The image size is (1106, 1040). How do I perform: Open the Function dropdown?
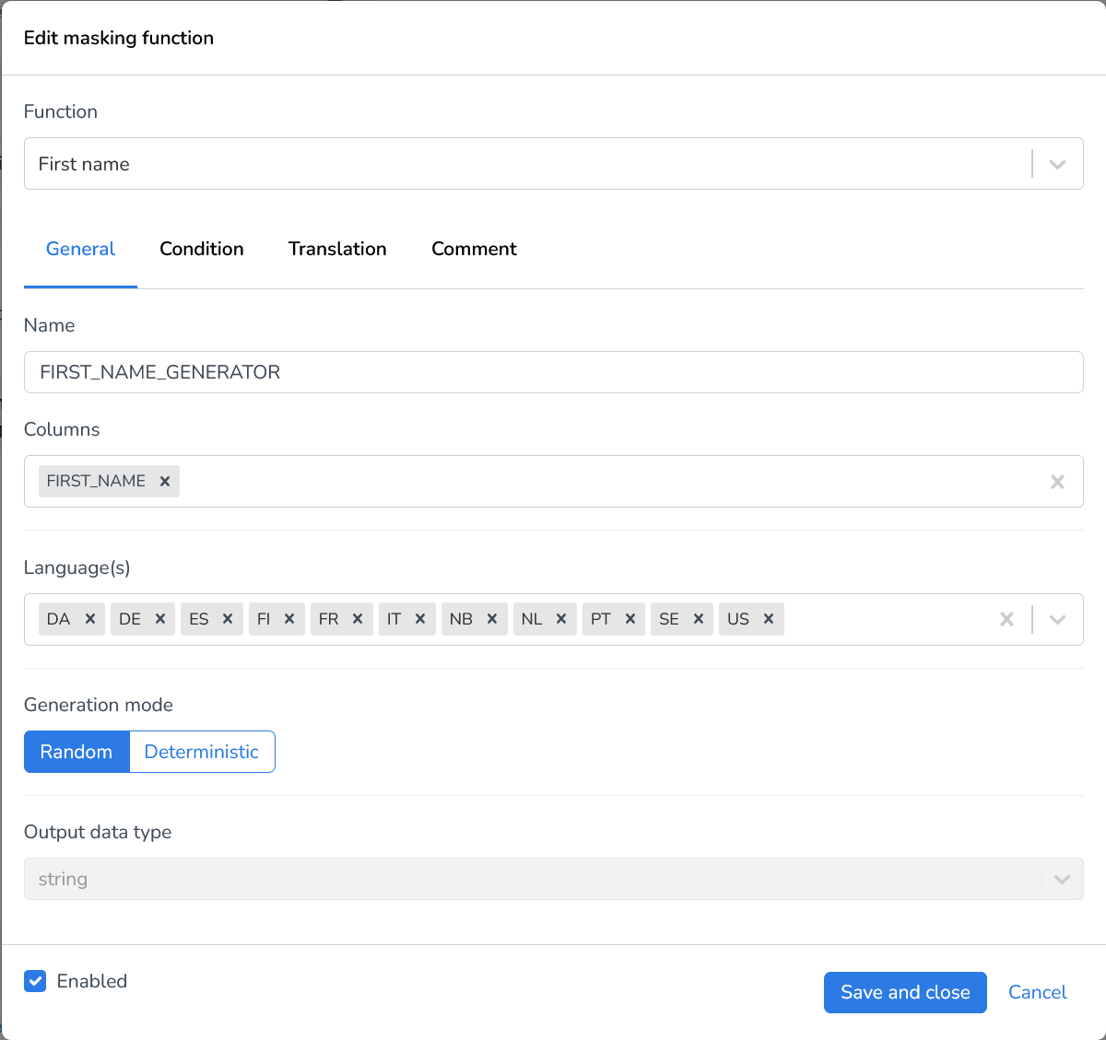1057,163
